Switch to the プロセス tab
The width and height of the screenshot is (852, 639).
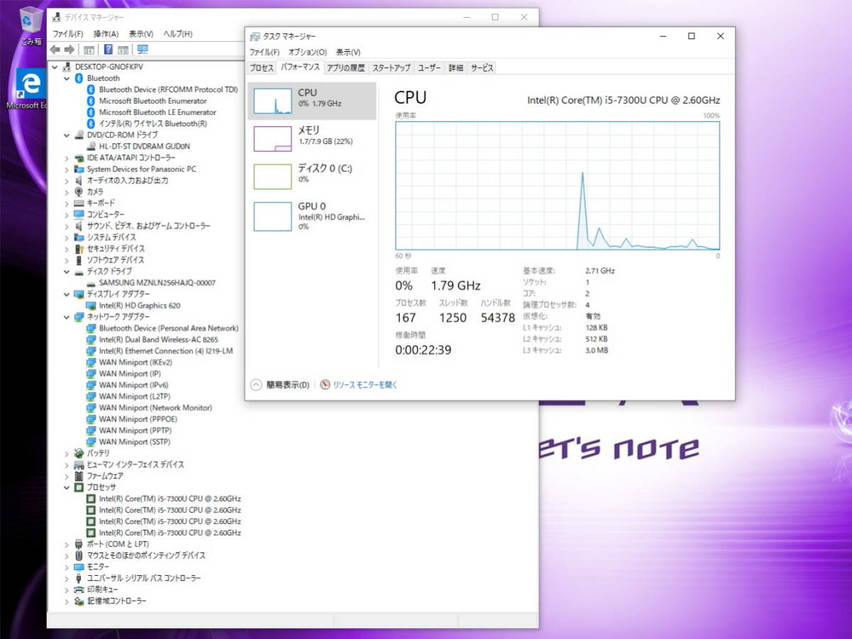[x=262, y=68]
